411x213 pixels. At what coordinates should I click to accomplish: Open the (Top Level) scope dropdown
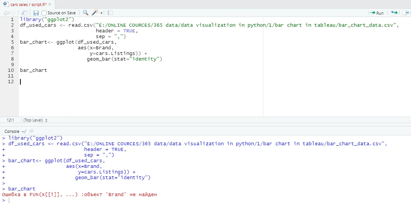[x=36, y=120]
